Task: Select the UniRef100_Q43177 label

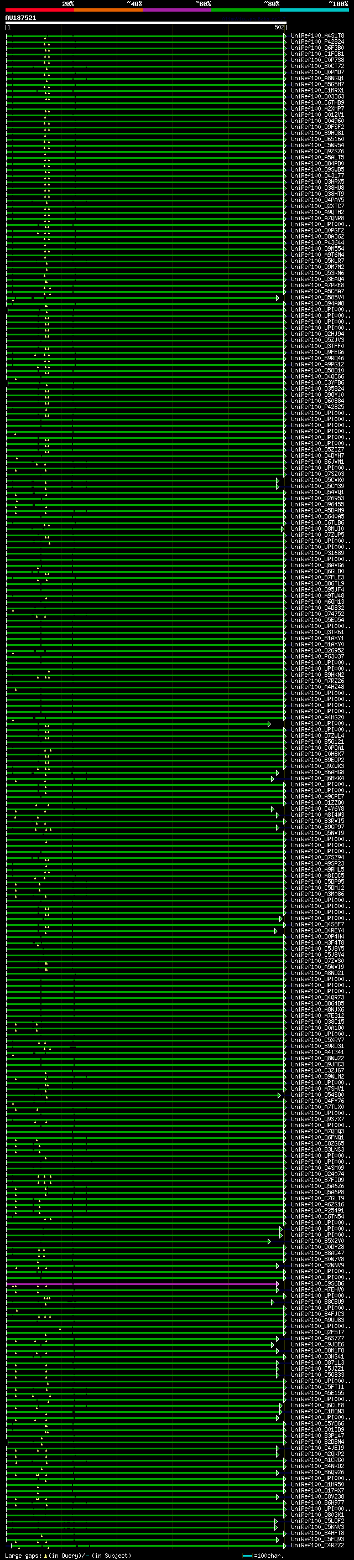Action: (x=317, y=175)
